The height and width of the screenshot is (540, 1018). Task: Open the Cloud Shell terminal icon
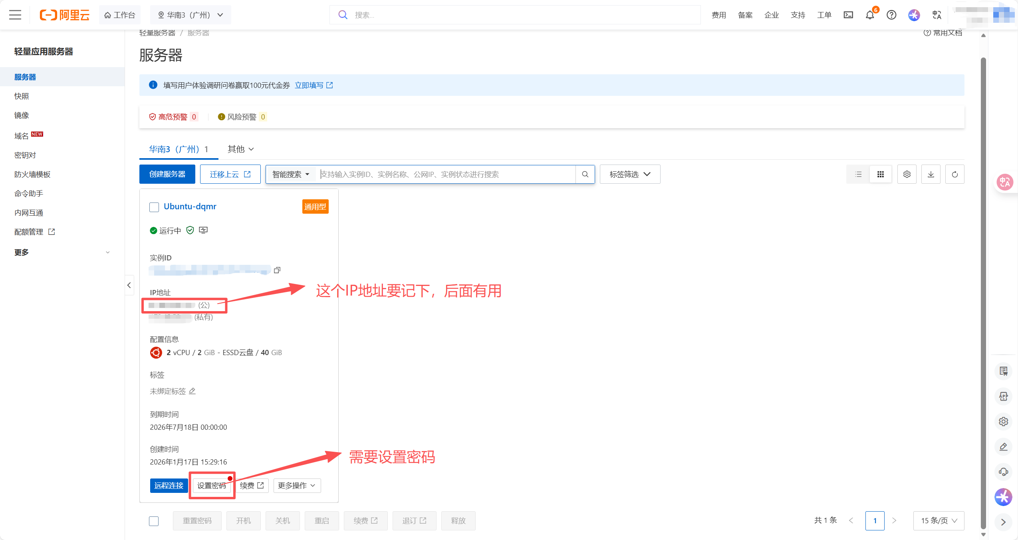coord(848,15)
